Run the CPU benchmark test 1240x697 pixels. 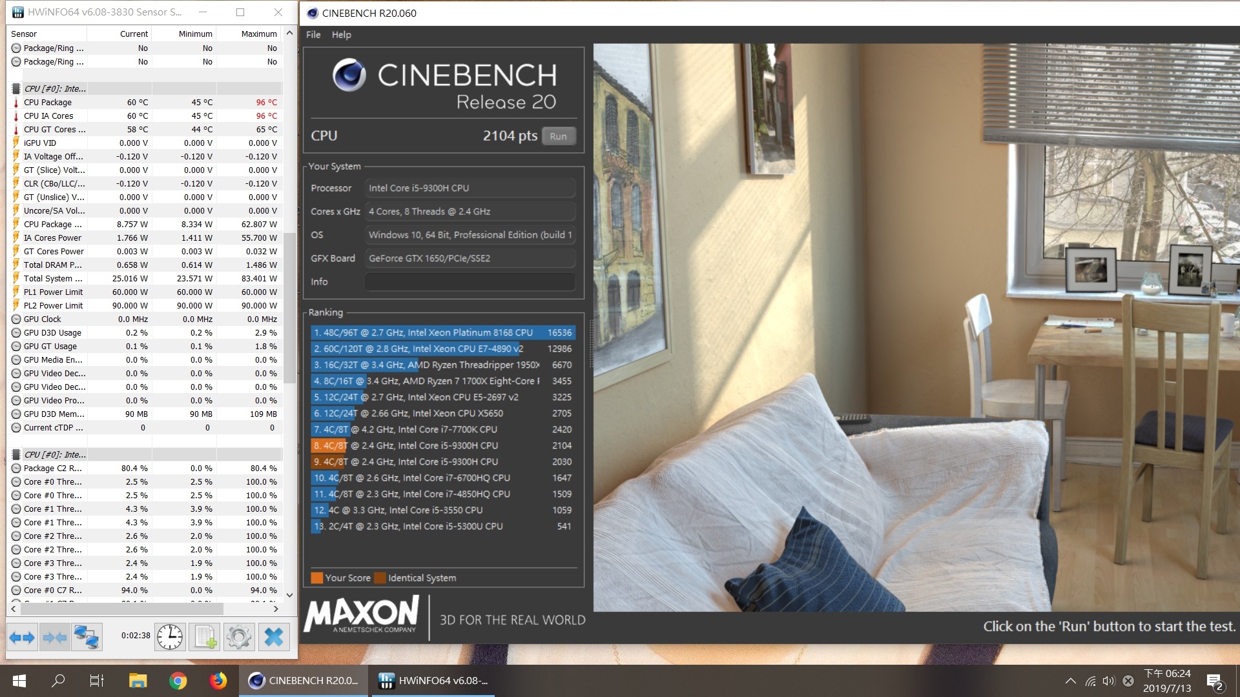558,136
